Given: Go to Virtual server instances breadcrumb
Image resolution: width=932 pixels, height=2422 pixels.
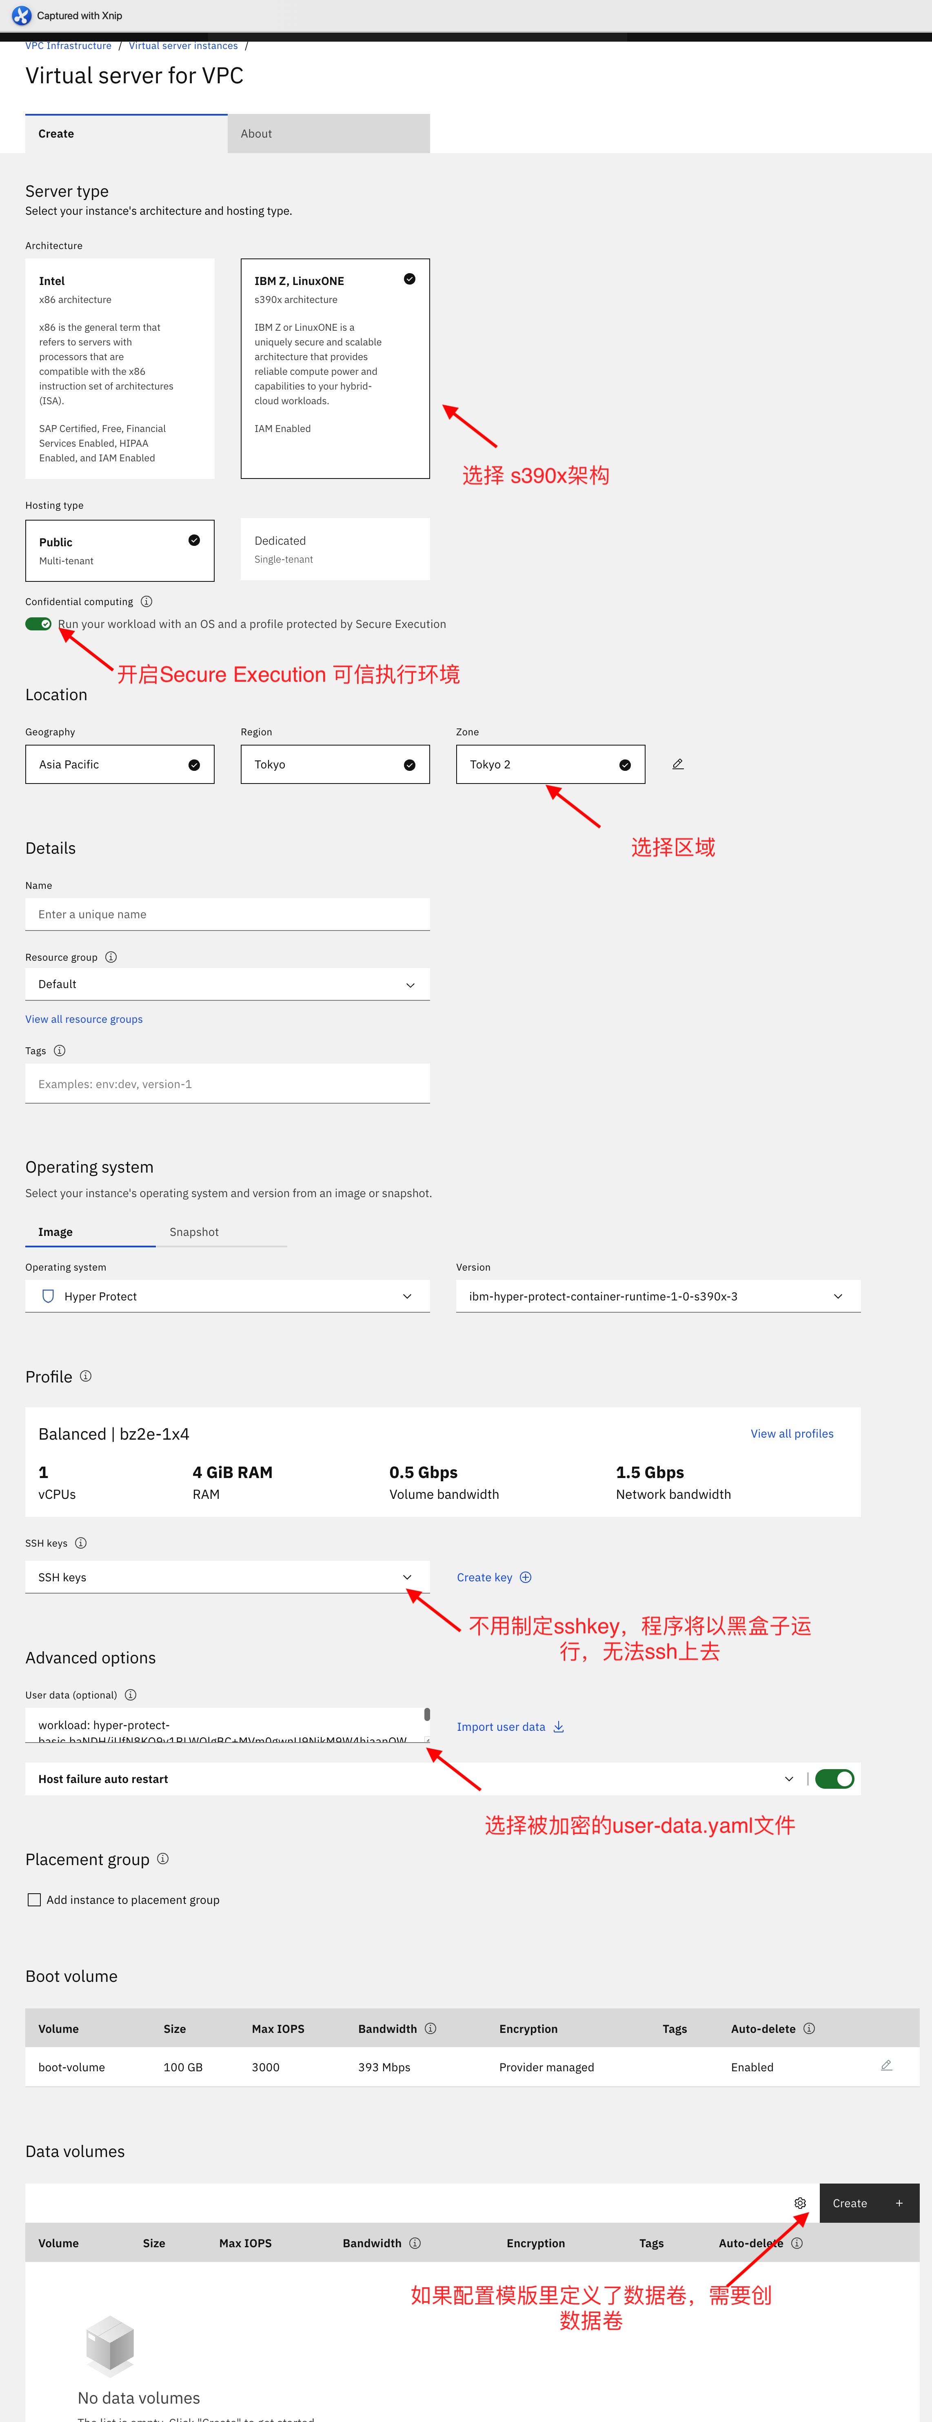Looking at the screenshot, I should [x=183, y=46].
